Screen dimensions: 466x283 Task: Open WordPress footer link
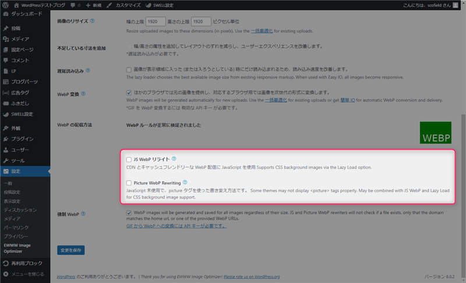click(x=66, y=277)
